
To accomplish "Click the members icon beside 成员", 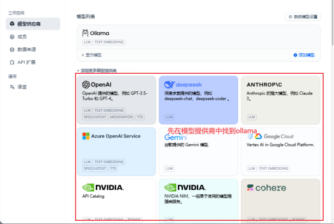I will click(x=12, y=37).
